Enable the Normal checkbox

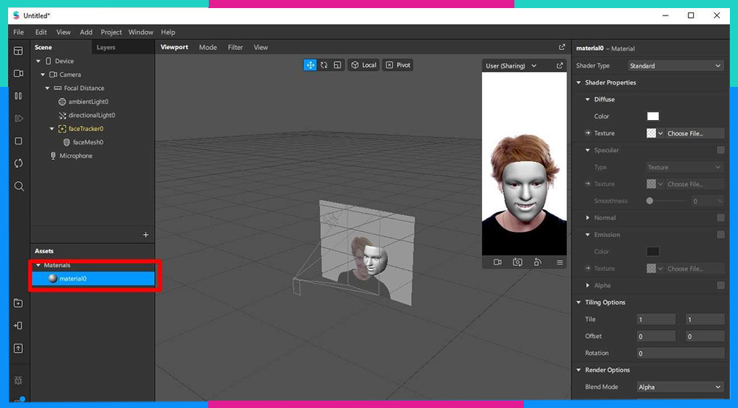coord(720,218)
